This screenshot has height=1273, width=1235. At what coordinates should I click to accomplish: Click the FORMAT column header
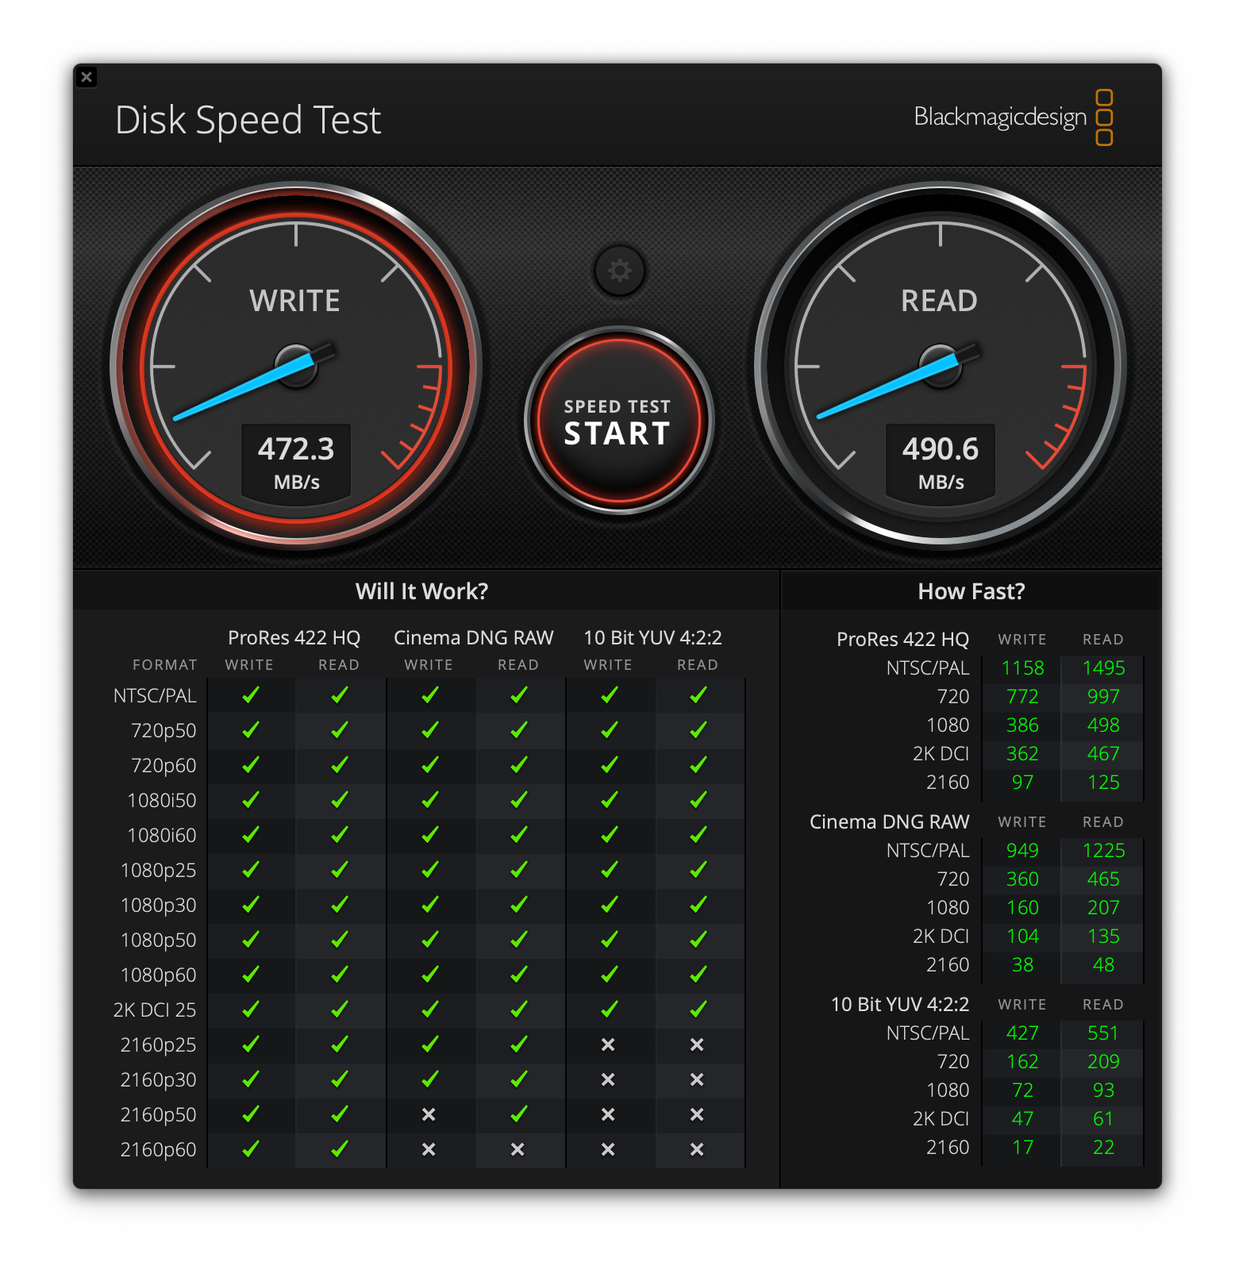(x=165, y=665)
